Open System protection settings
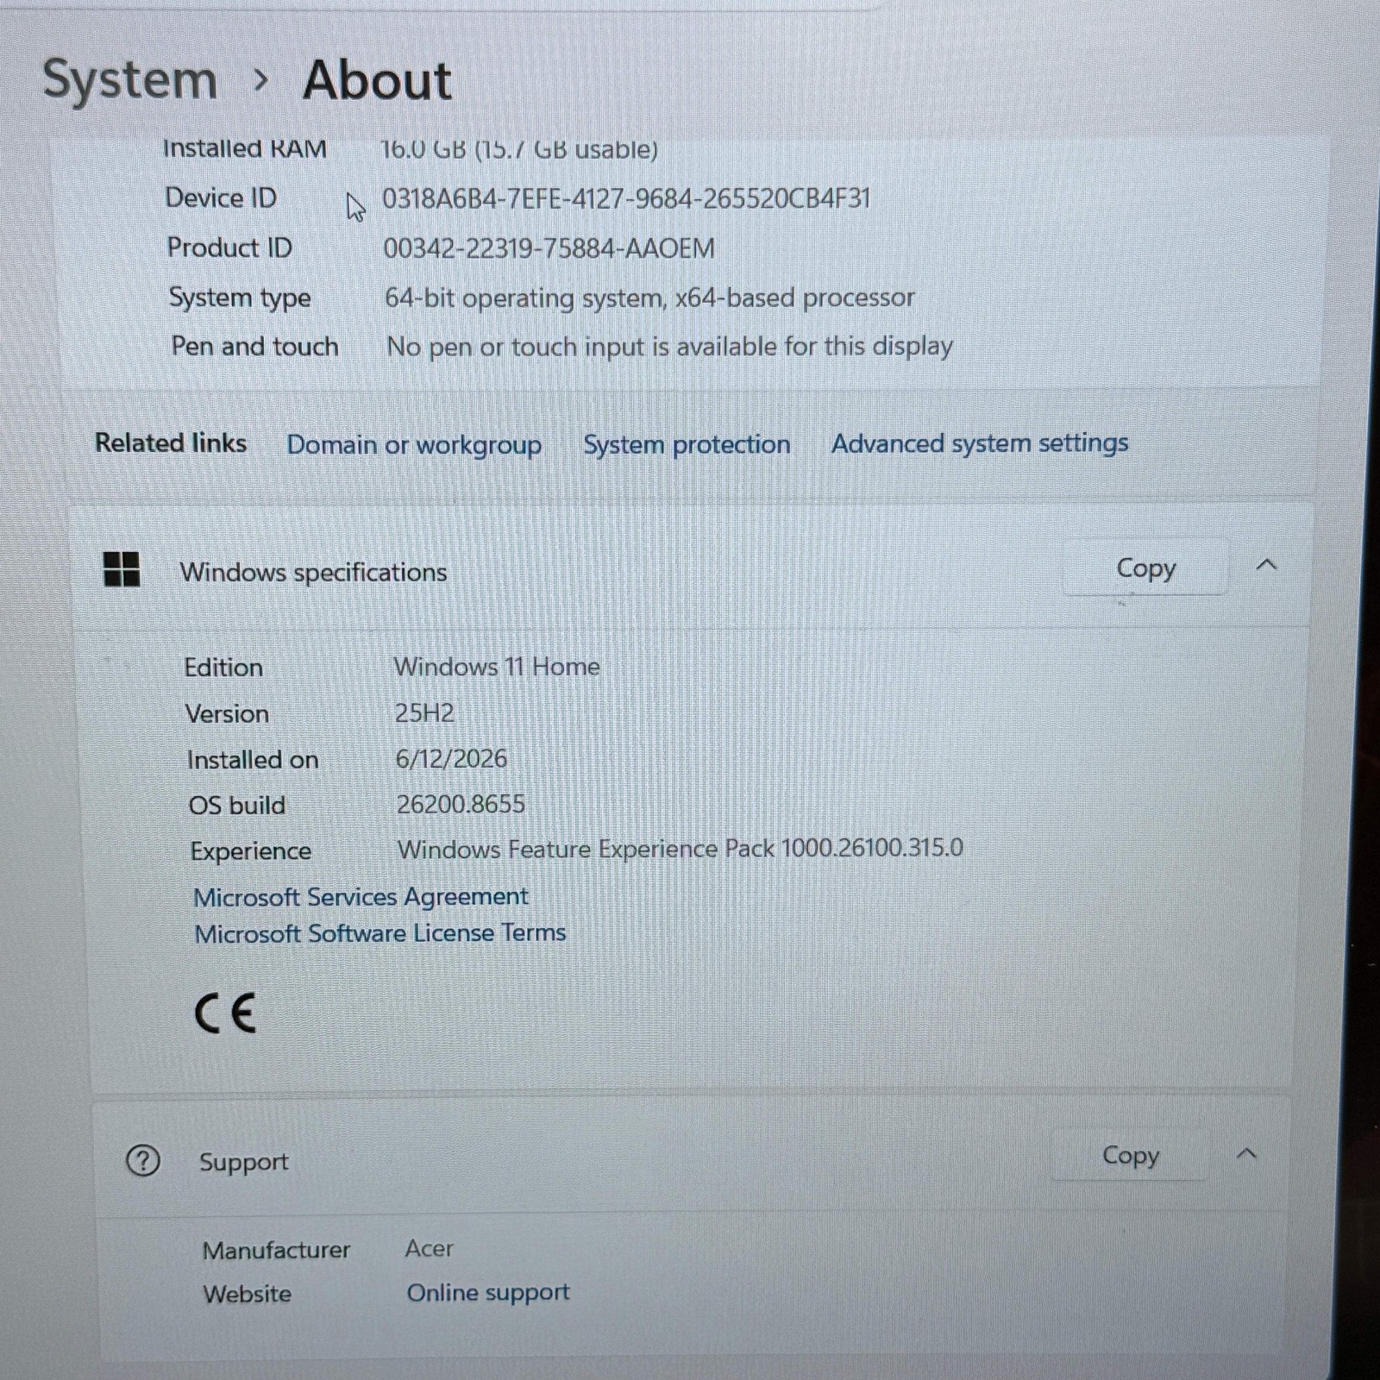1380x1380 pixels. (x=687, y=444)
